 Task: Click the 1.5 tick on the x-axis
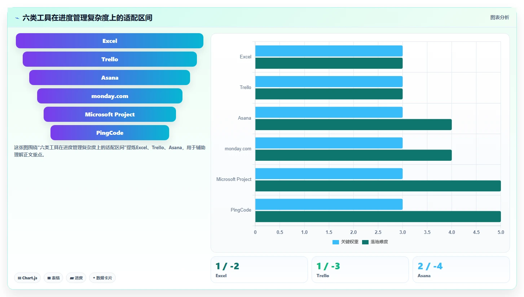pyautogui.click(x=329, y=232)
